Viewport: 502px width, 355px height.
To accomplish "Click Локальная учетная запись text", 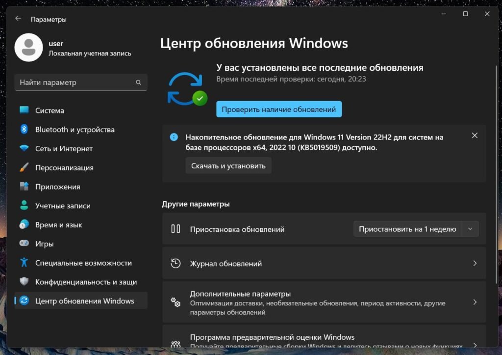I will (x=90, y=54).
